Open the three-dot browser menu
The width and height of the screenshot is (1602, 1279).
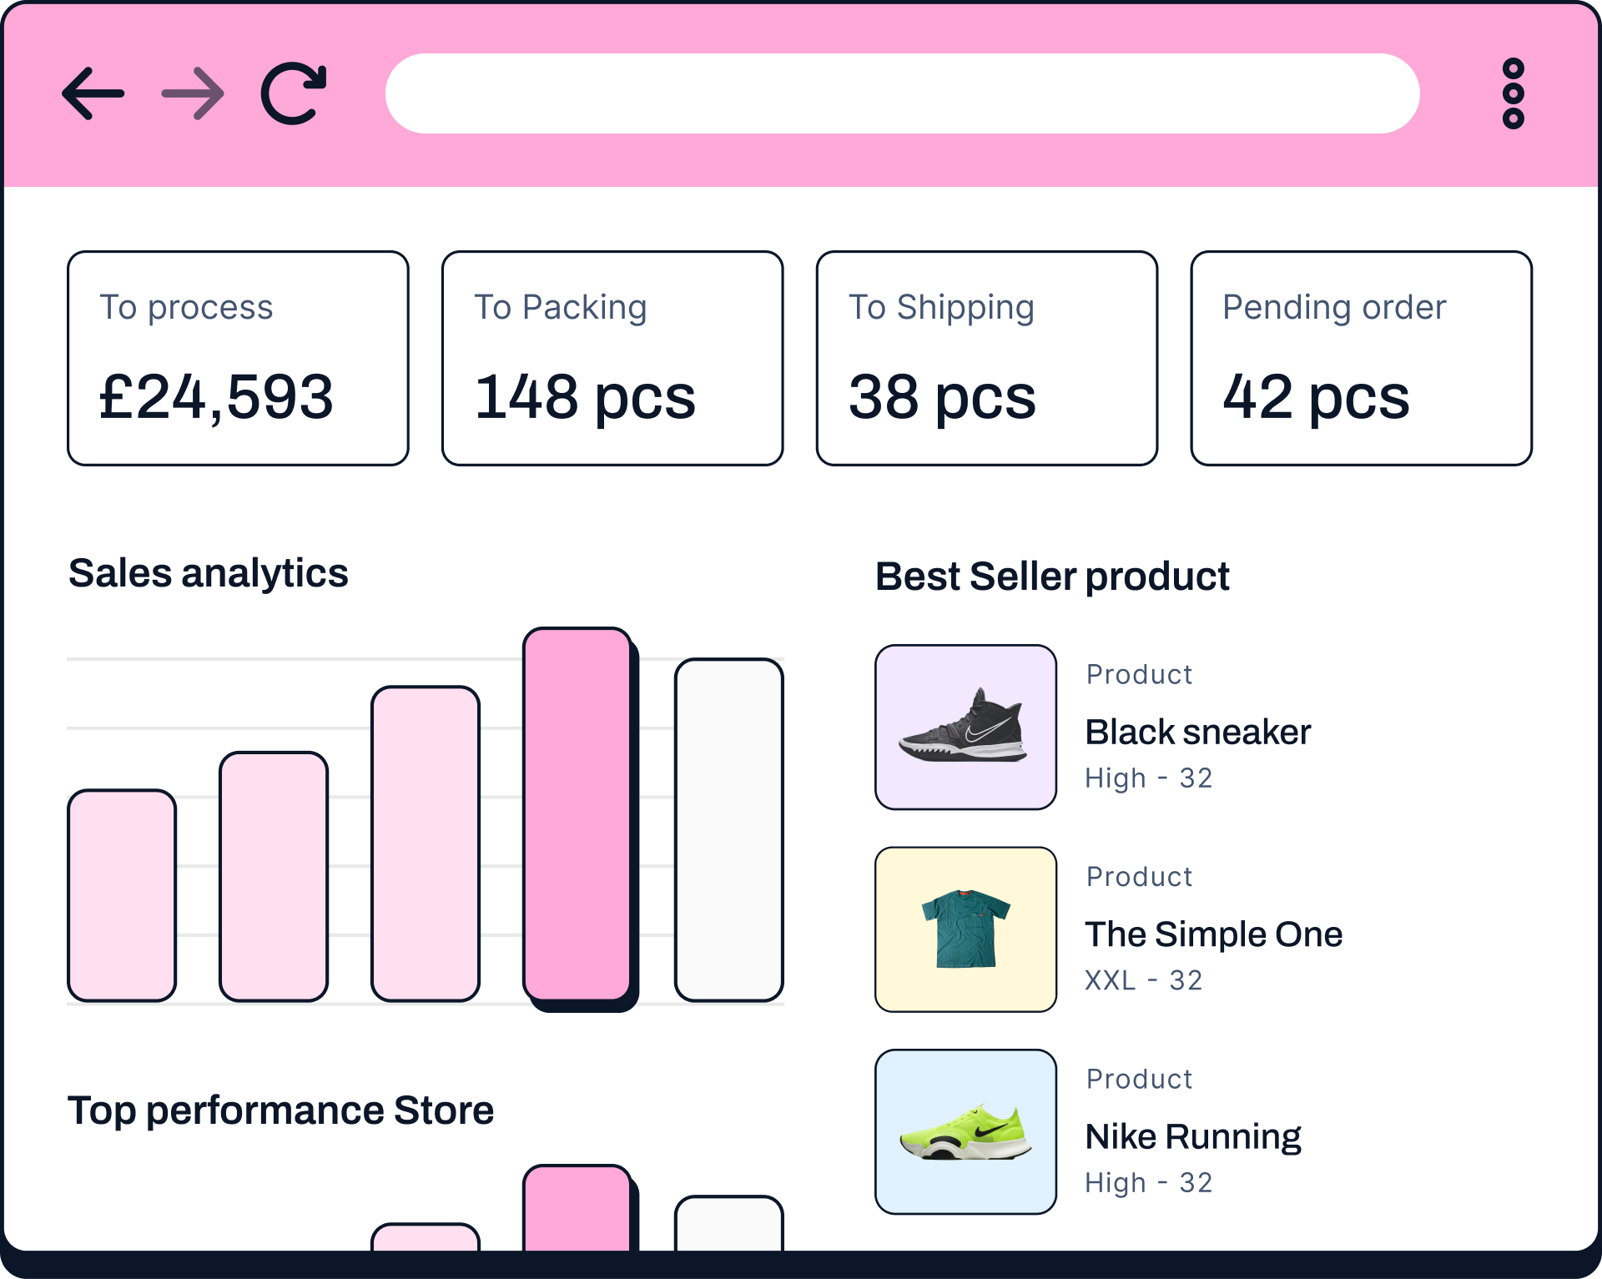[x=1513, y=93]
